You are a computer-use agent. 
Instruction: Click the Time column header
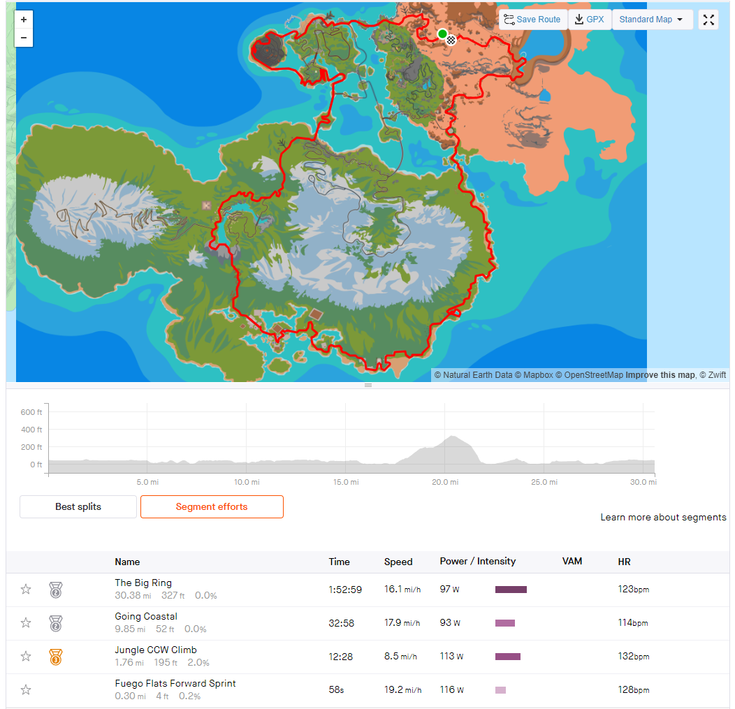click(340, 562)
